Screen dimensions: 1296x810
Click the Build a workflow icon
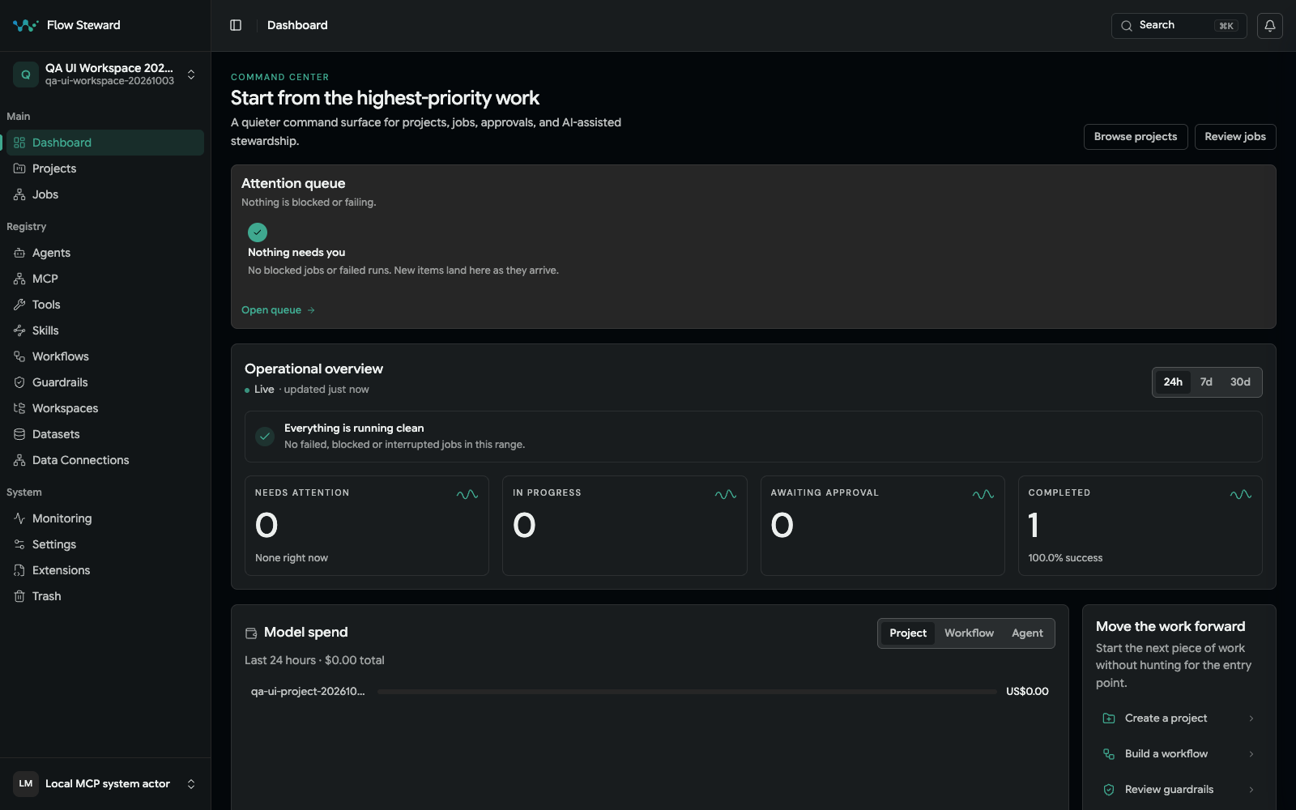click(x=1109, y=754)
